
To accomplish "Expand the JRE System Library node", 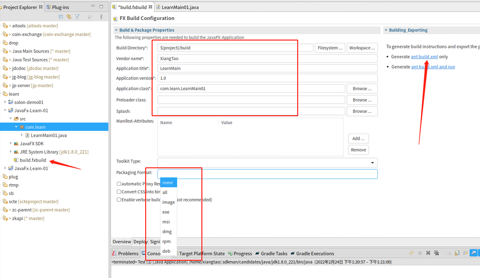I will 11,151.
